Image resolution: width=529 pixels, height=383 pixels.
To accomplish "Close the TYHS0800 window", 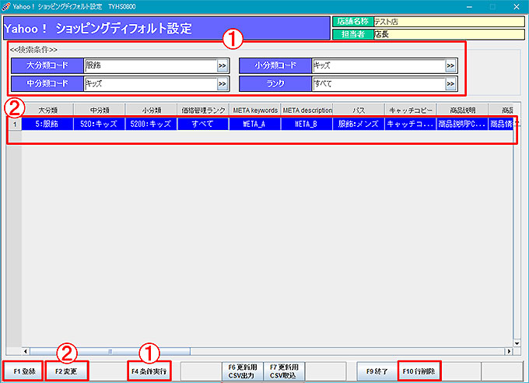I will [x=517, y=7].
